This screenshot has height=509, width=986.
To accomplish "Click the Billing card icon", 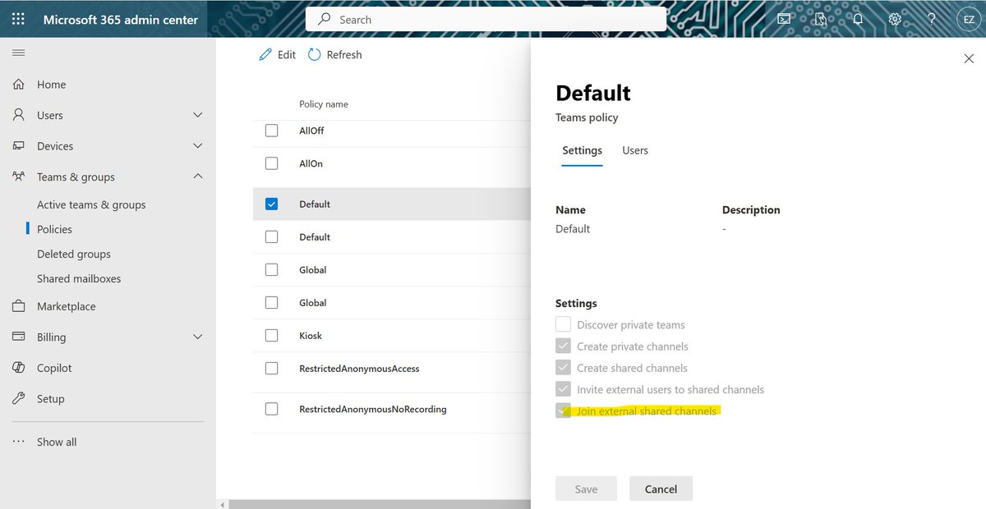I will click(18, 337).
